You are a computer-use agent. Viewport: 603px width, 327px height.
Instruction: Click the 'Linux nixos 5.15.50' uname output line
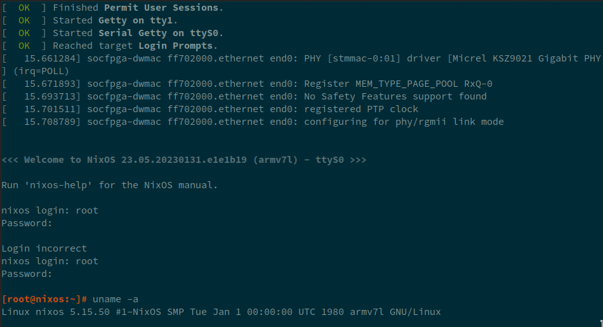coord(221,312)
